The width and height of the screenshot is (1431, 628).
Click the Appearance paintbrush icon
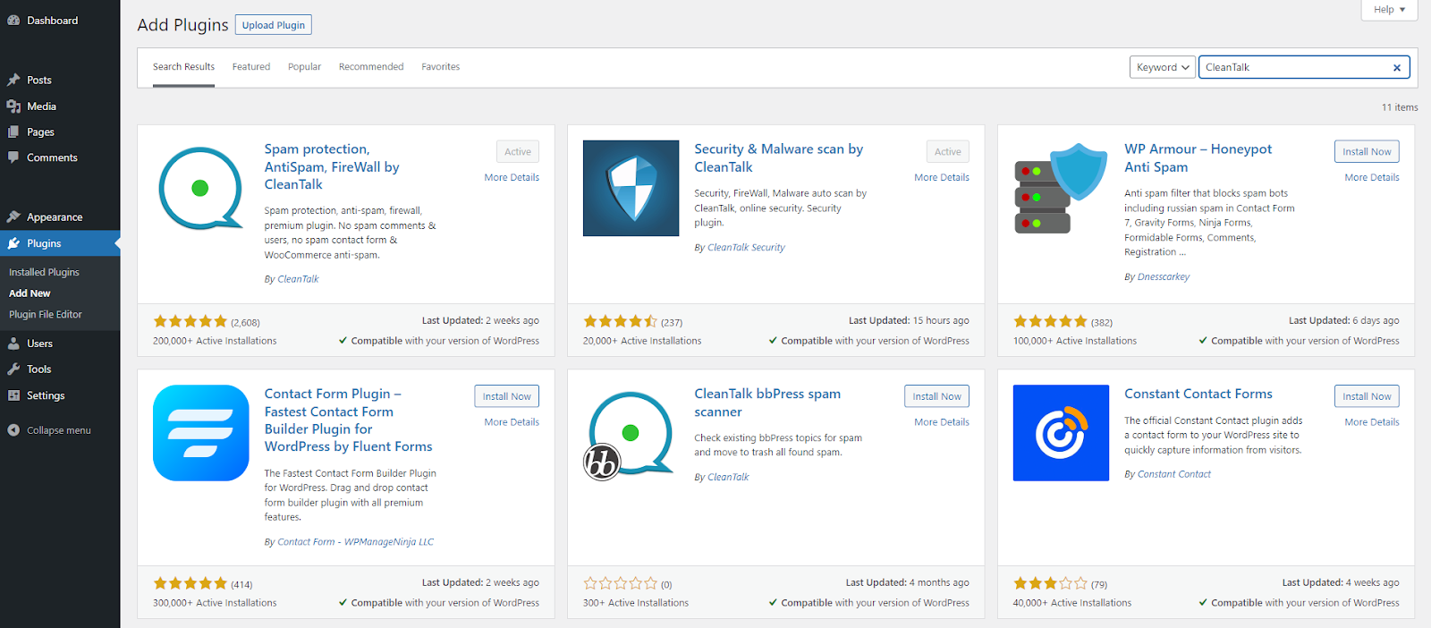click(13, 216)
